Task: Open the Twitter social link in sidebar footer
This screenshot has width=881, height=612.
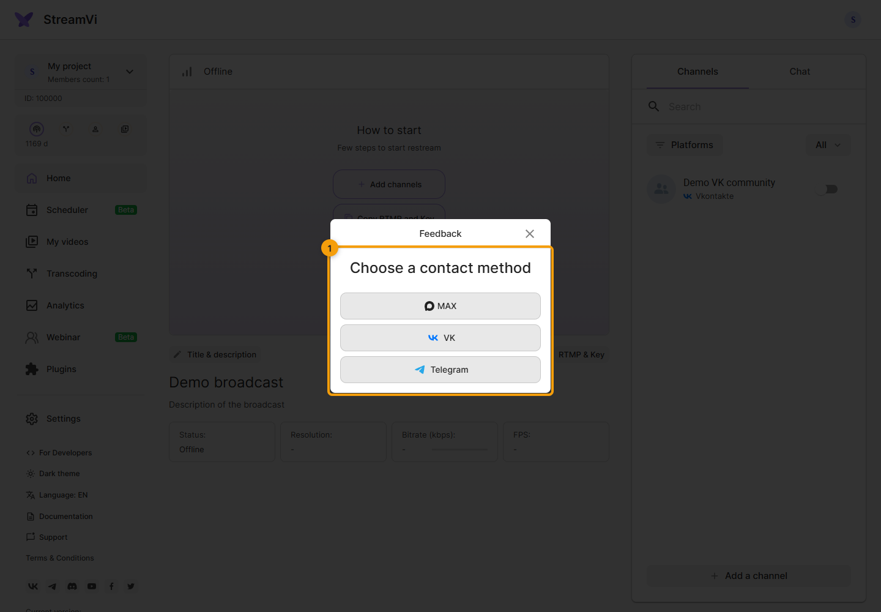Action: pos(131,586)
